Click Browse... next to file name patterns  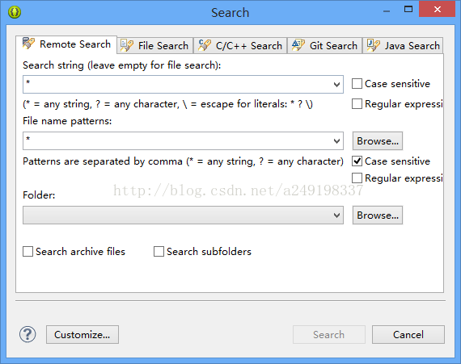pyautogui.click(x=378, y=141)
